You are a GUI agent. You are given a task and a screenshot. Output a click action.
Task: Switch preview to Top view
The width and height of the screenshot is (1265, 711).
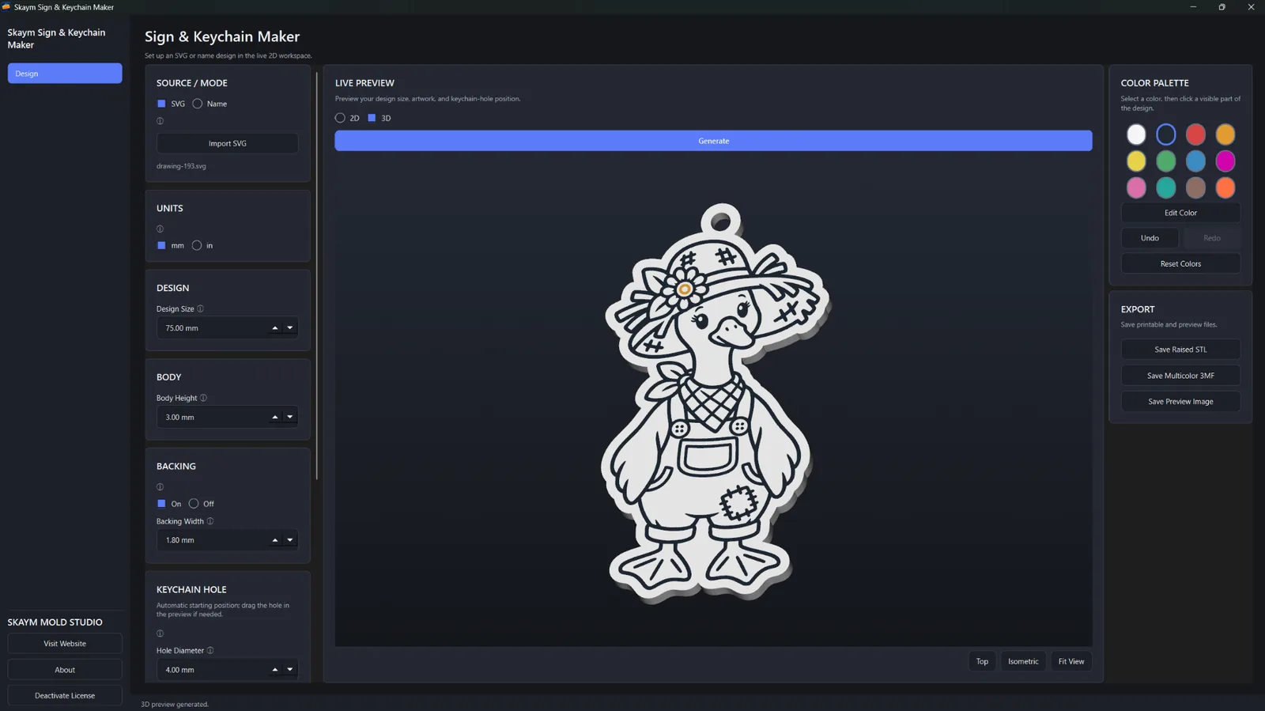pyautogui.click(x=982, y=661)
